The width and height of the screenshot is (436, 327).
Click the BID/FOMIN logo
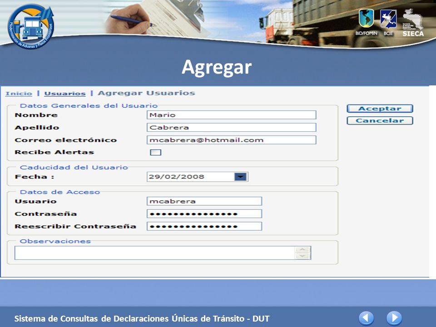pyautogui.click(x=366, y=22)
